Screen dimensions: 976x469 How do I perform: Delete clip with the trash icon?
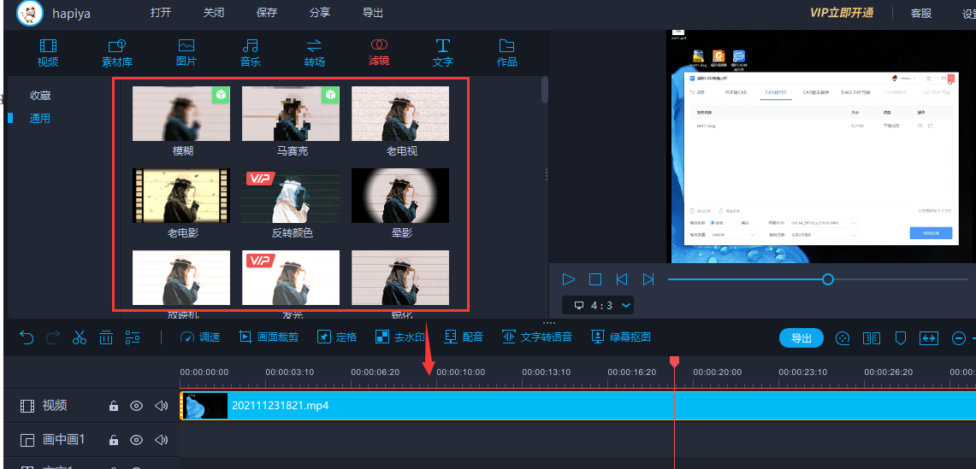point(106,337)
